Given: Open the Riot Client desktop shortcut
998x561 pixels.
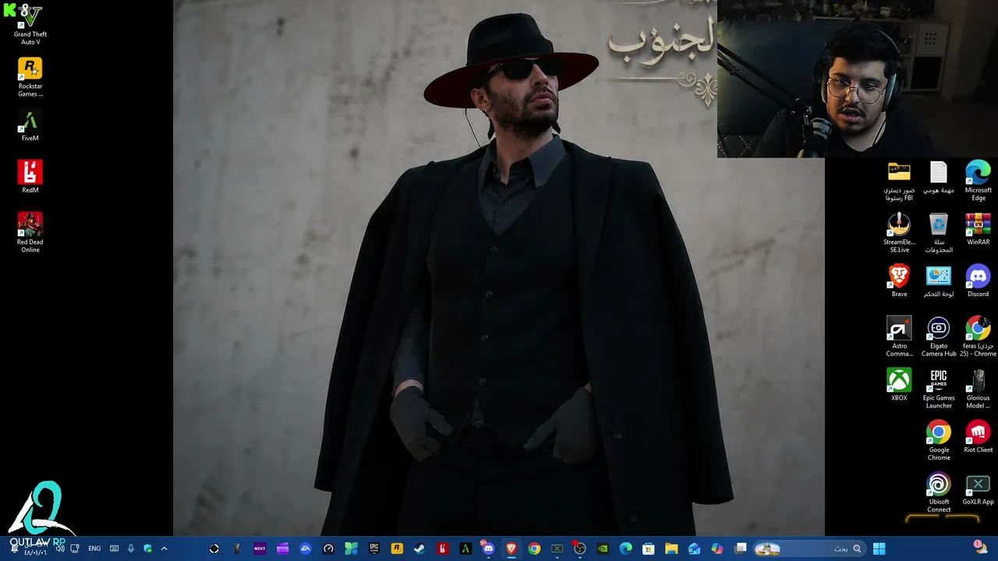Looking at the screenshot, I should coord(978,437).
